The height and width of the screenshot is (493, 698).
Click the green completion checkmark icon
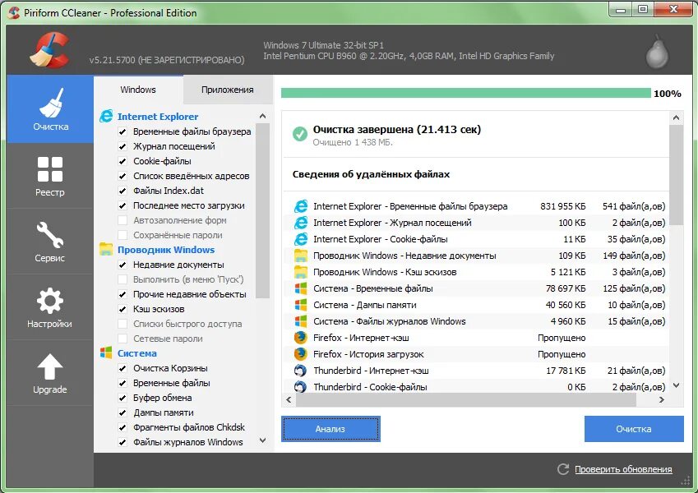[x=300, y=134]
